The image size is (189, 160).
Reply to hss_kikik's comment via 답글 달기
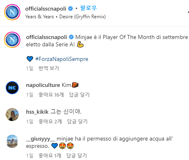[x=77, y=121]
